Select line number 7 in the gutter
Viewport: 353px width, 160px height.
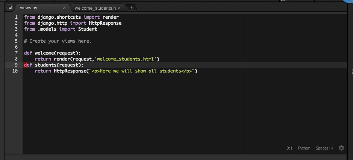[x=16, y=53]
